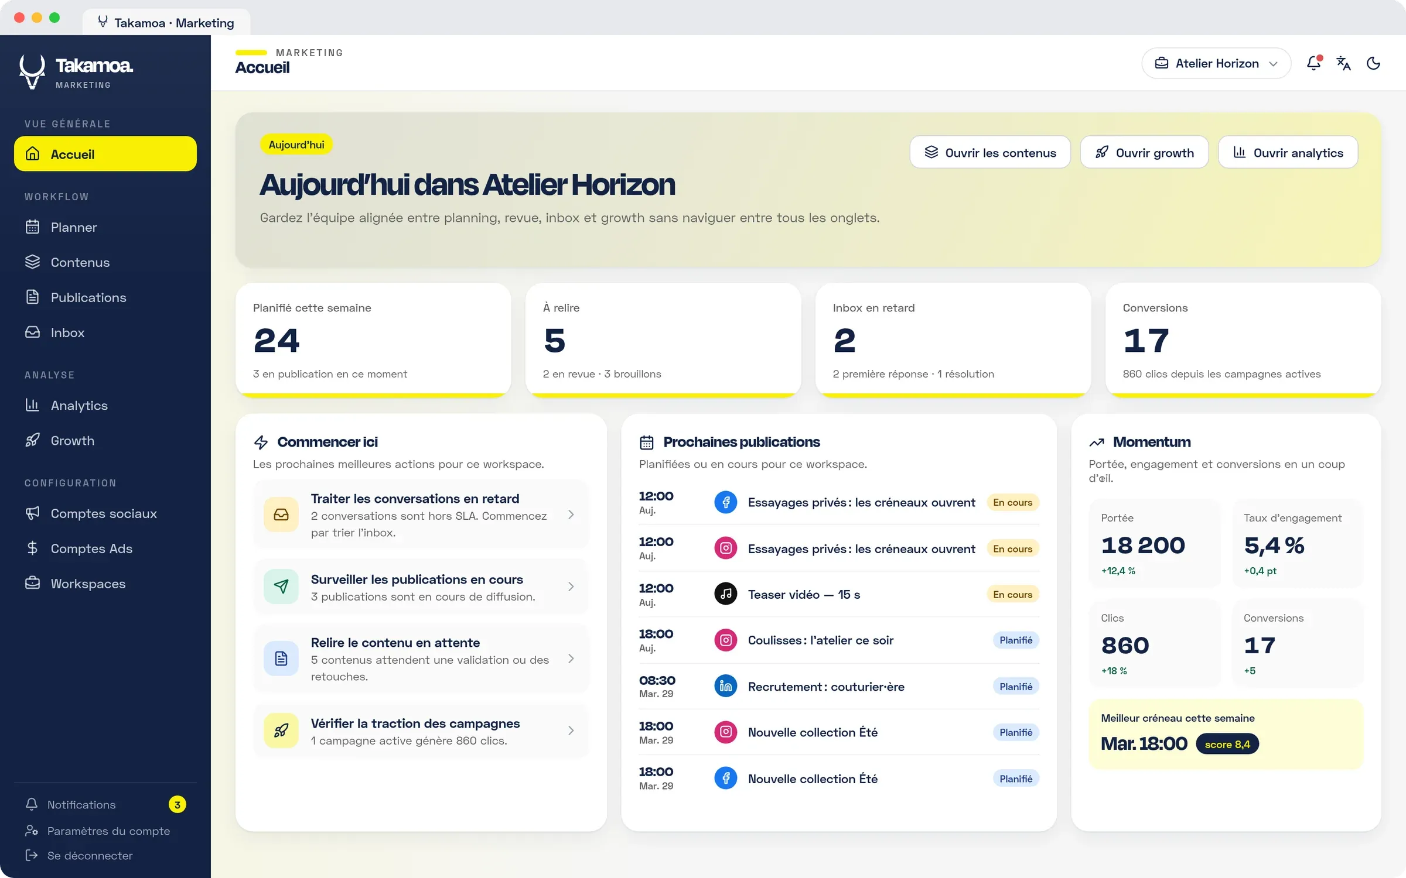
Task: Click the Planifié cette semaine card
Action: (373, 340)
